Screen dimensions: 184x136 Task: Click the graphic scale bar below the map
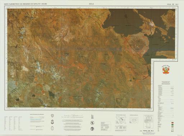click(72, 116)
